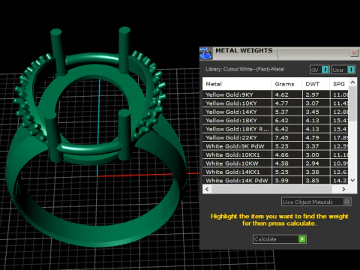Viewport: 360px width, 270px height.
Task: Select the Yellow Gold:9KY row
Action: [275, 94]
